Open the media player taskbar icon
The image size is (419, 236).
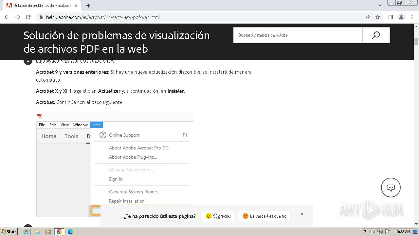(48, 232)
